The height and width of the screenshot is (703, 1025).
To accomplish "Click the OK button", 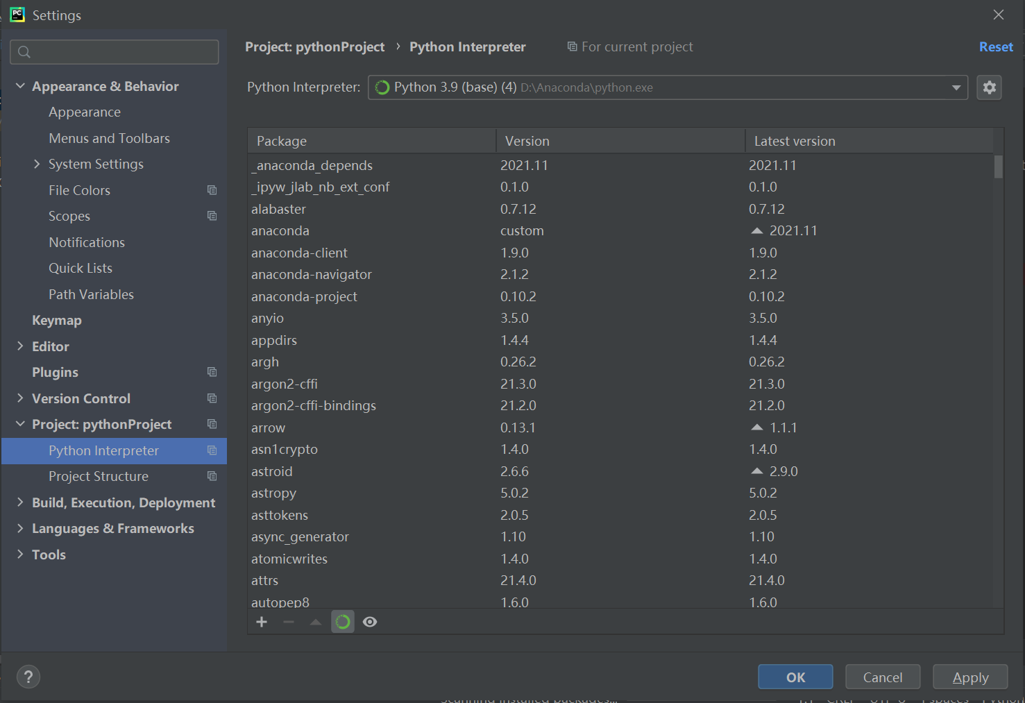I will 795,677.
